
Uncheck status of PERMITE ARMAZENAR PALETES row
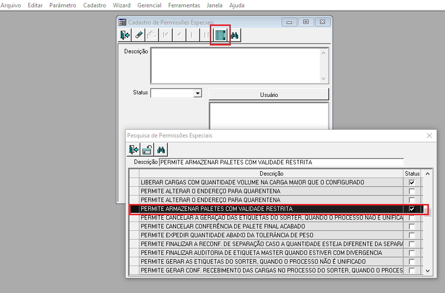click(412, 209)
